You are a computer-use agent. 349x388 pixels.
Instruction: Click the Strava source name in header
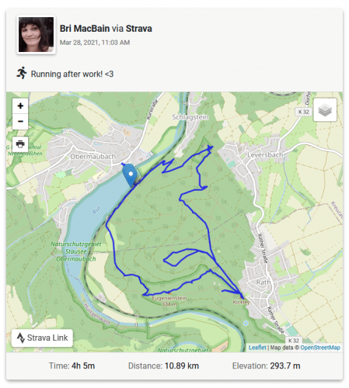pyautogui.click(x=138, y=29)
